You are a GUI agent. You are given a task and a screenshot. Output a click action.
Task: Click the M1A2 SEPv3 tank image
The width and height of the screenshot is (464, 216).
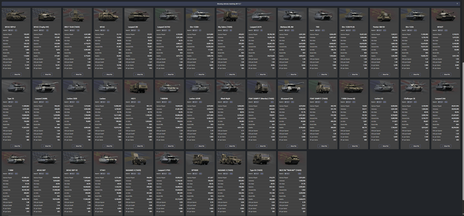(16, 16)
